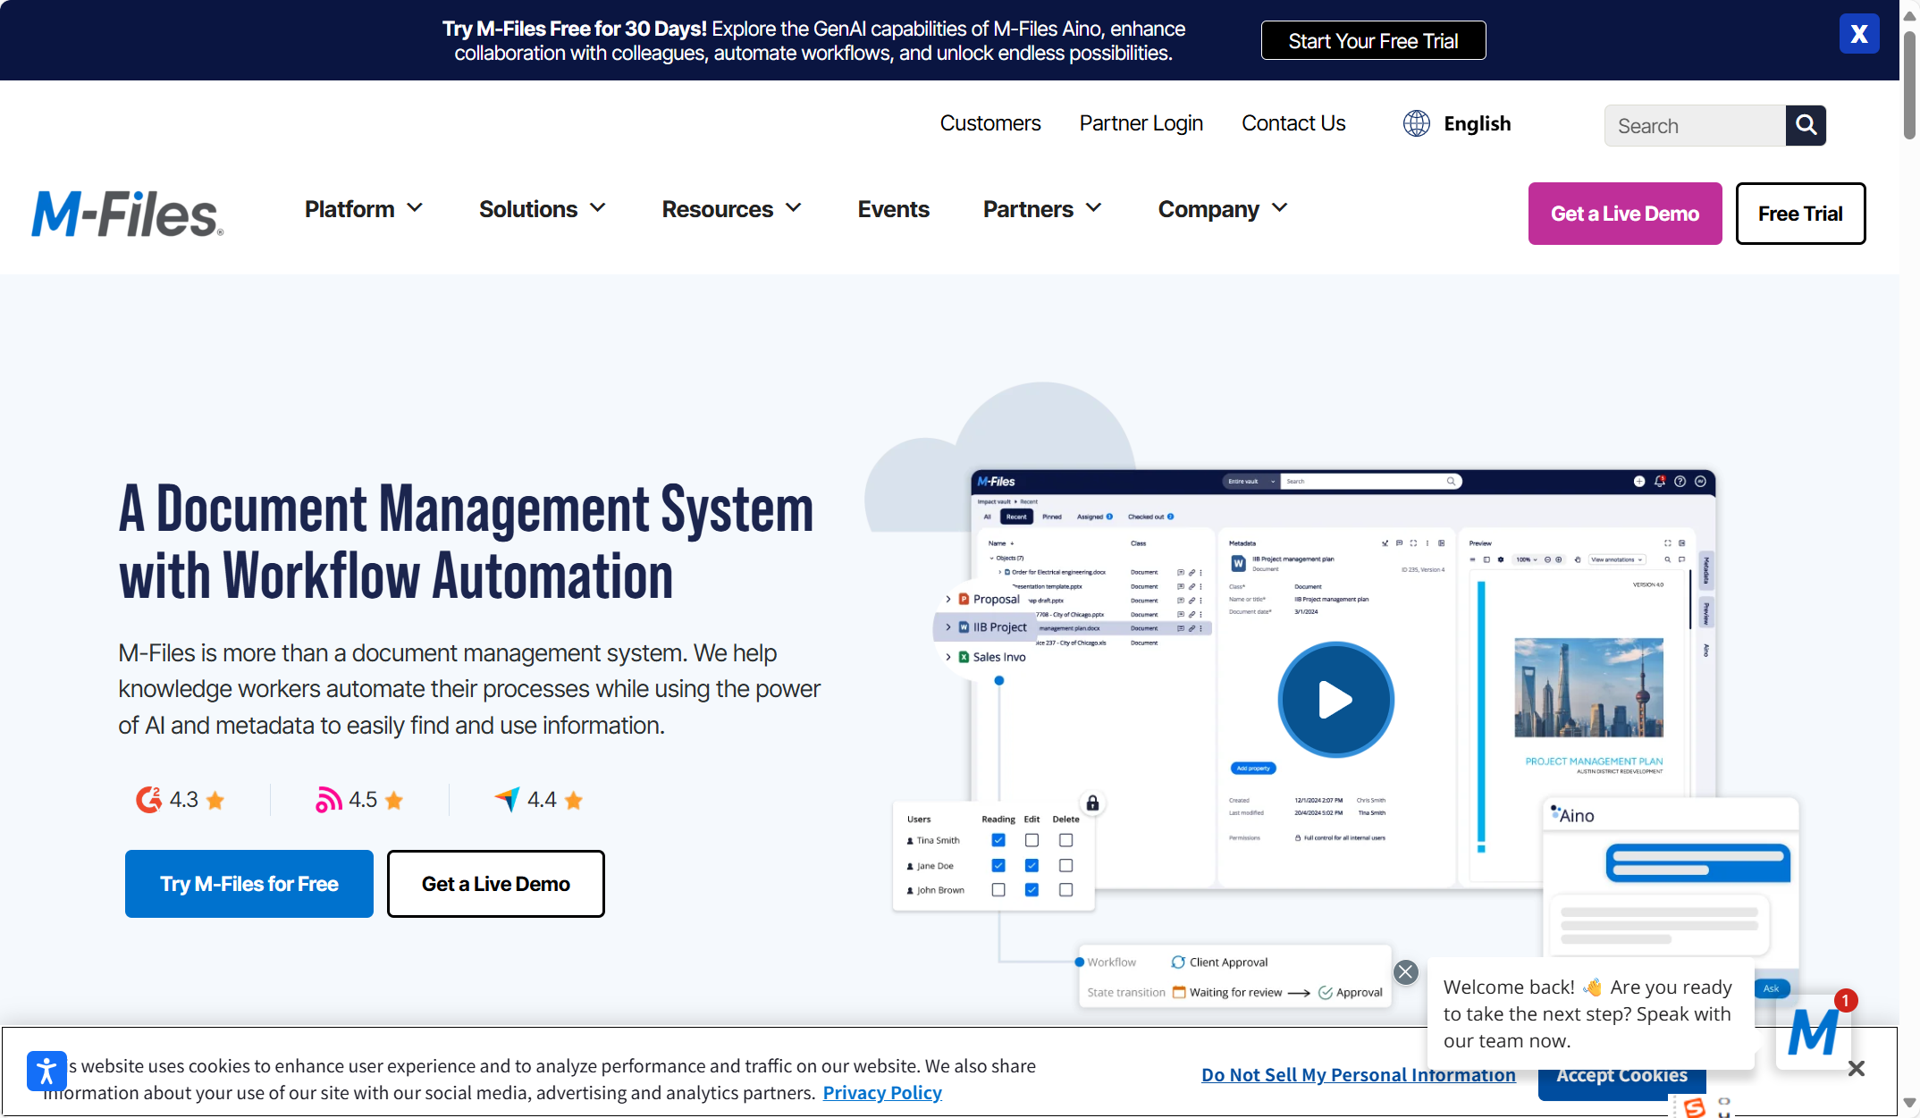Click the globe language icon
The height and width of the screenshot is (1118, 1920).
(x=1416, y=123)
